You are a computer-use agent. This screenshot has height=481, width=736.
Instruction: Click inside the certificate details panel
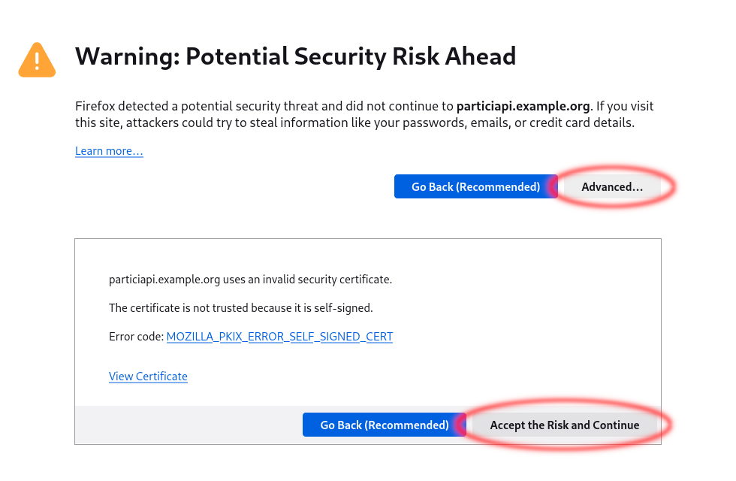(368, 331)
